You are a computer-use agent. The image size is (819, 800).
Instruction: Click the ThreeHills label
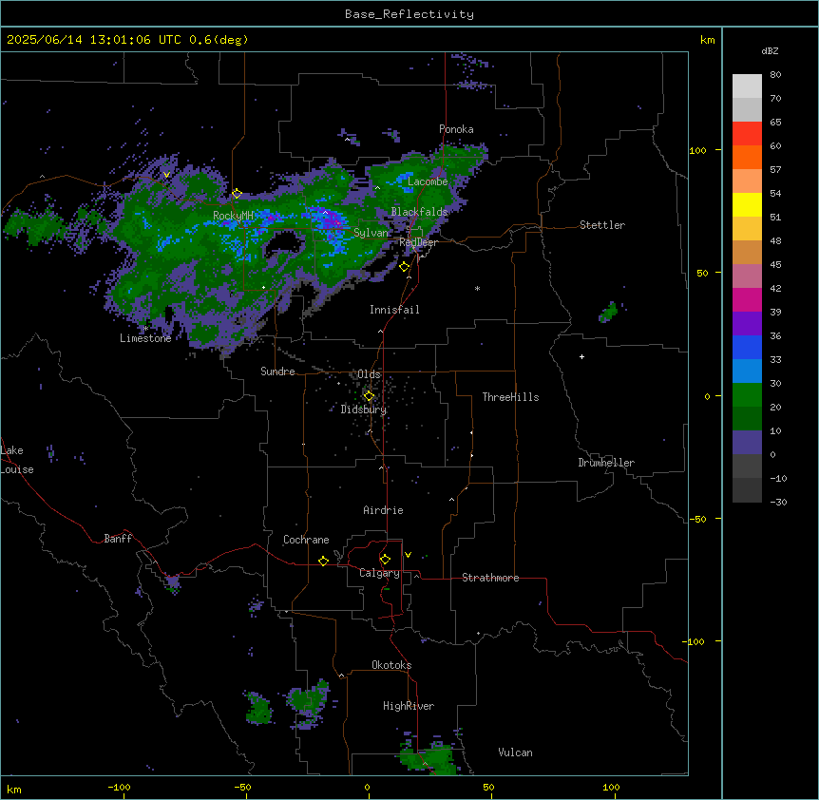[511, 397]
